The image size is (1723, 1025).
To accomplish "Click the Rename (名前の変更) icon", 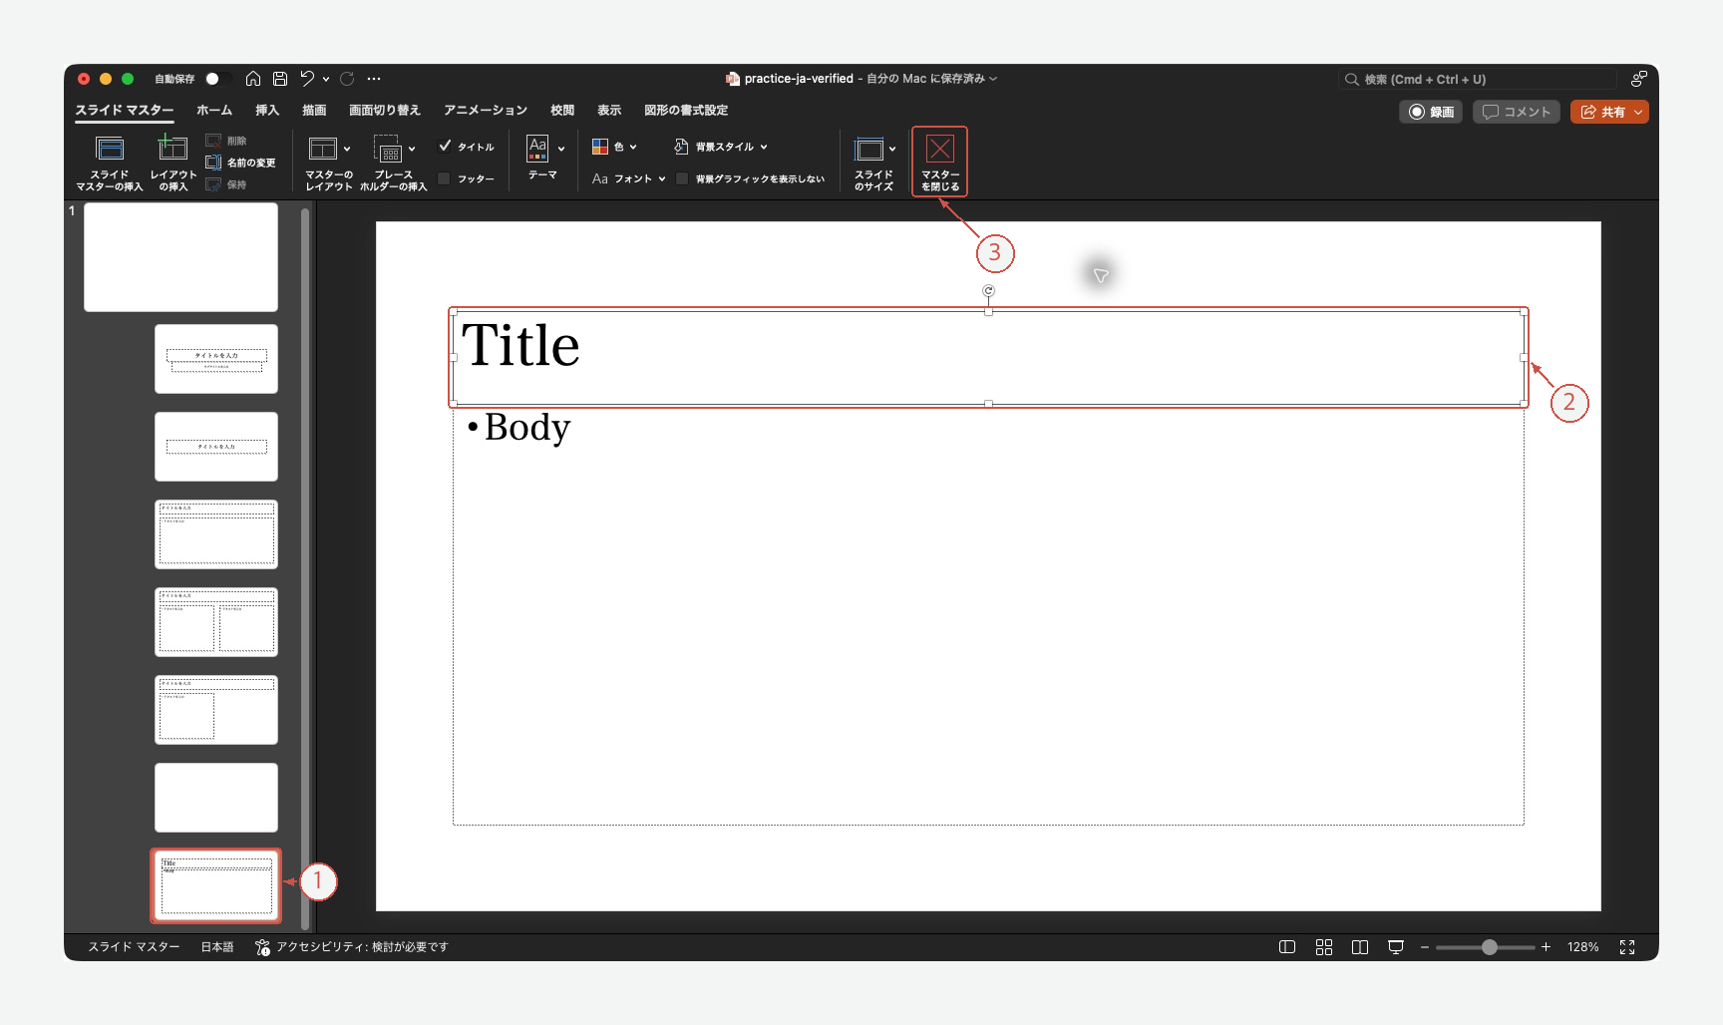I will 213,163.
